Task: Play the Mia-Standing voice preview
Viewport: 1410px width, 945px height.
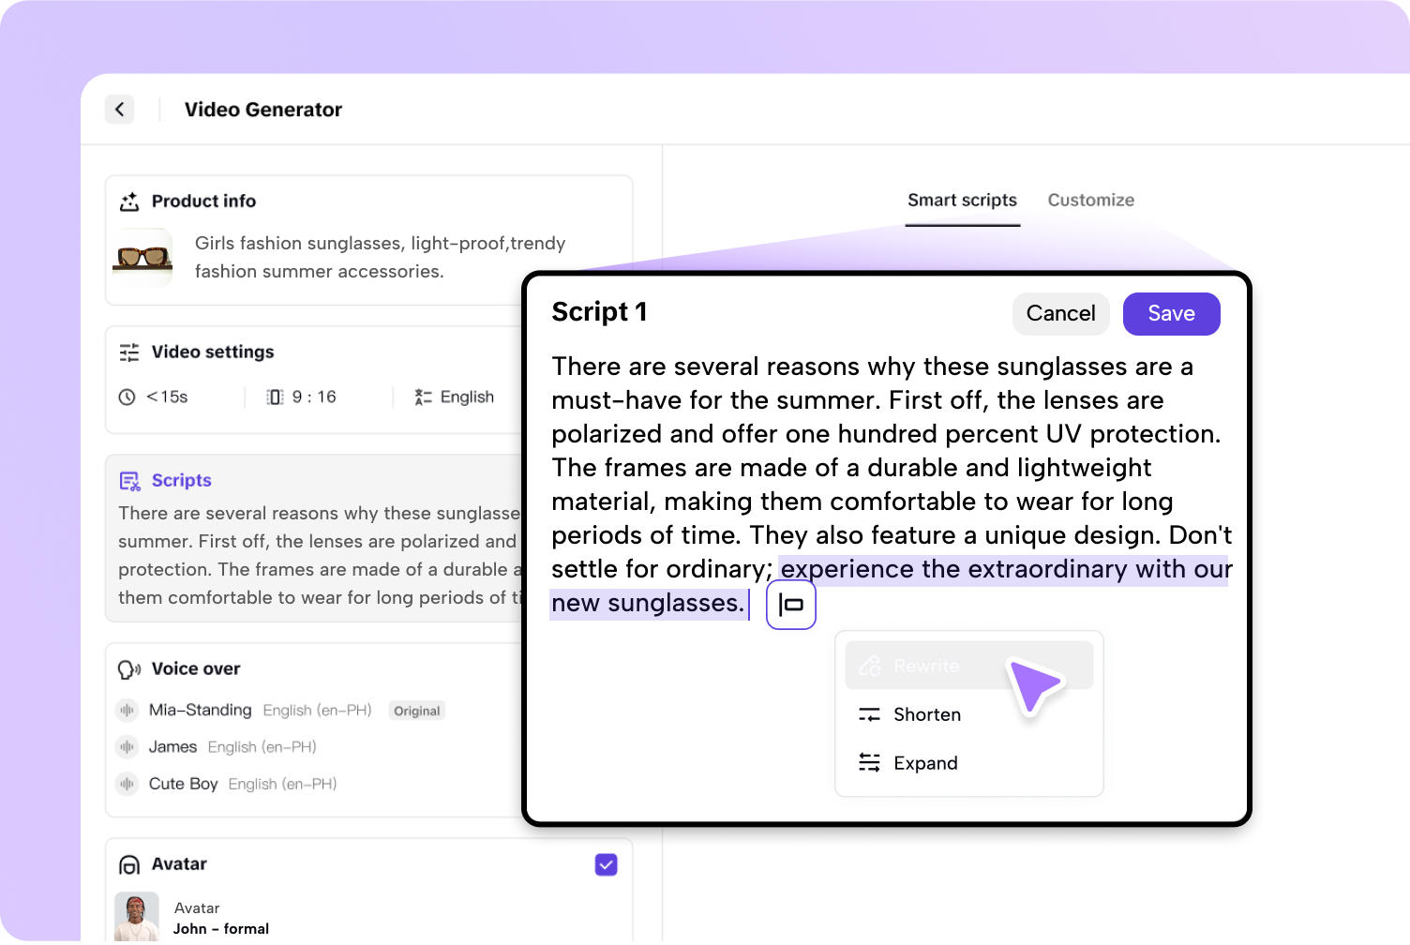Action: [x=127, y=711]
